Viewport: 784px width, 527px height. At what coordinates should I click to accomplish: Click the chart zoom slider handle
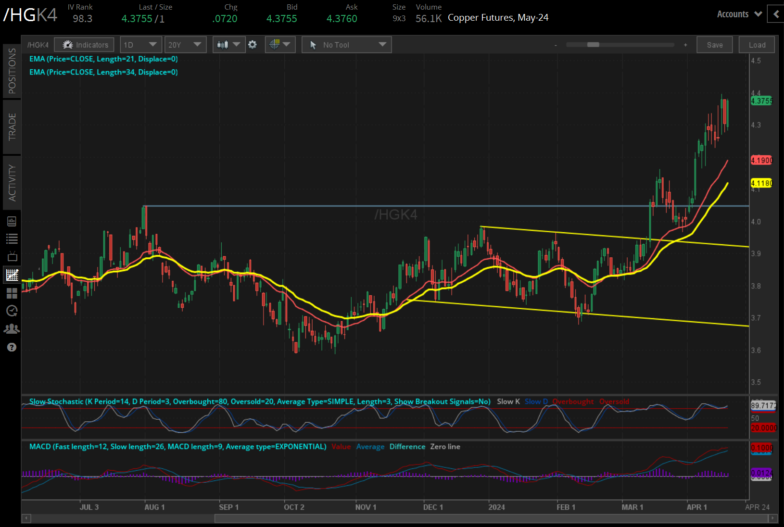tap(593, 45)
